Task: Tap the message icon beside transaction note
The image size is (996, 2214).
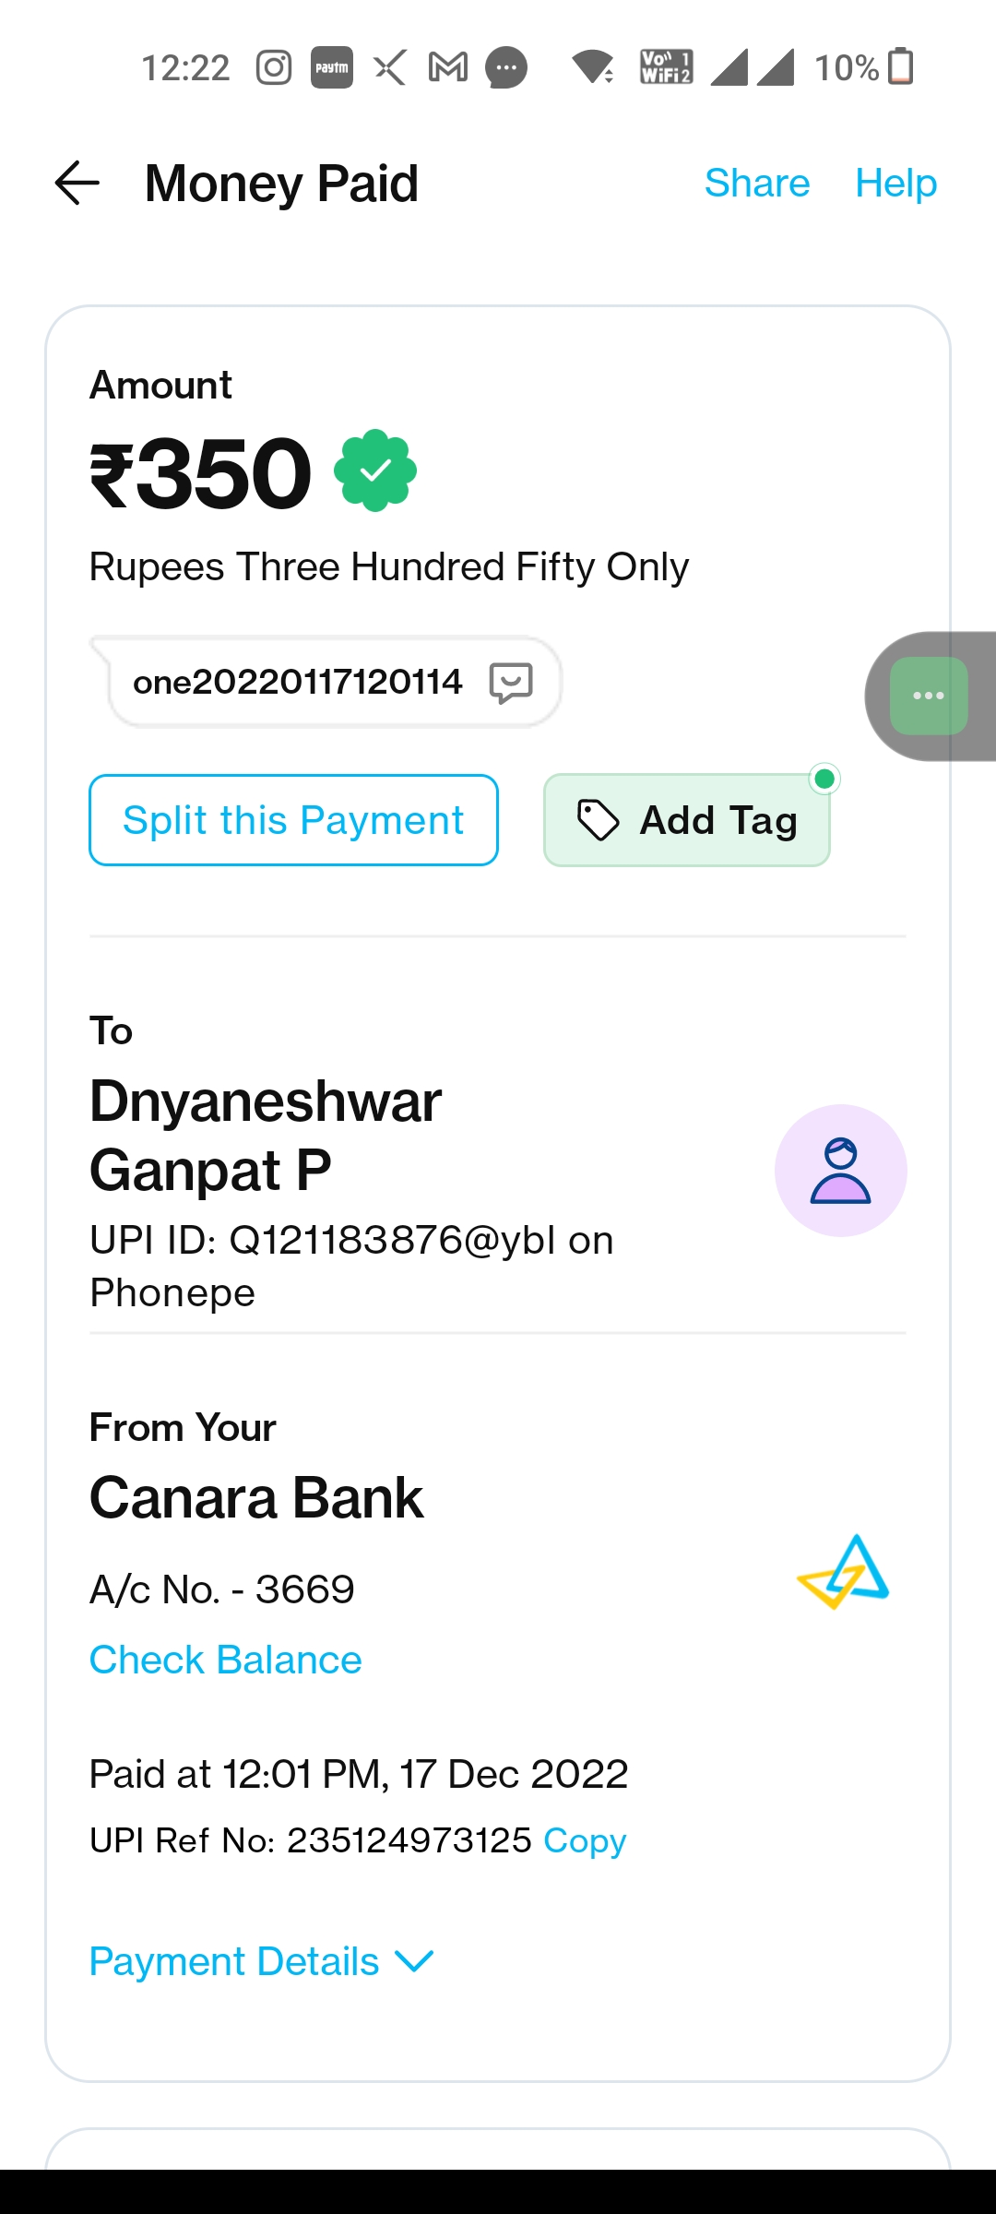Action: (511, 683)
